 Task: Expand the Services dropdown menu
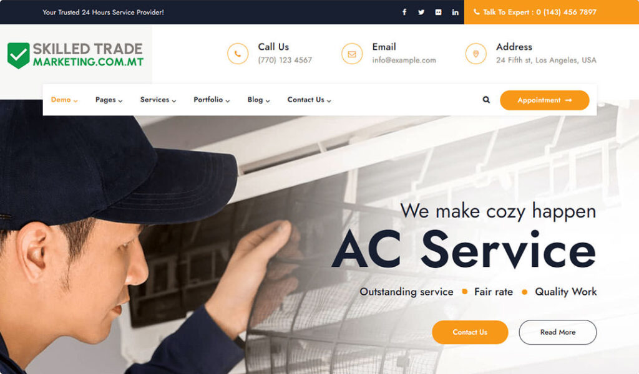[x=158, y=100]
